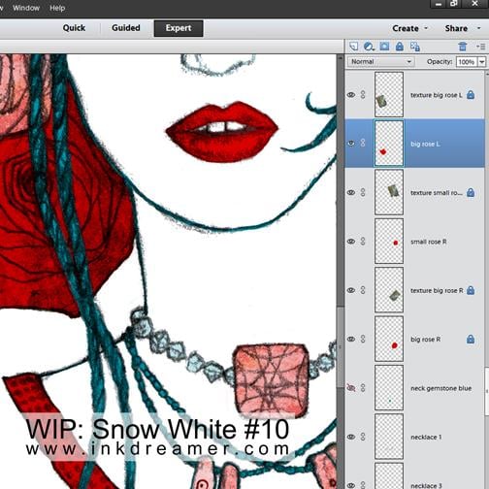Select the texture big rose R thumbnail
The height and width of the screenshot is (489, 489).
pyautogui.click(x=389, y=290)
